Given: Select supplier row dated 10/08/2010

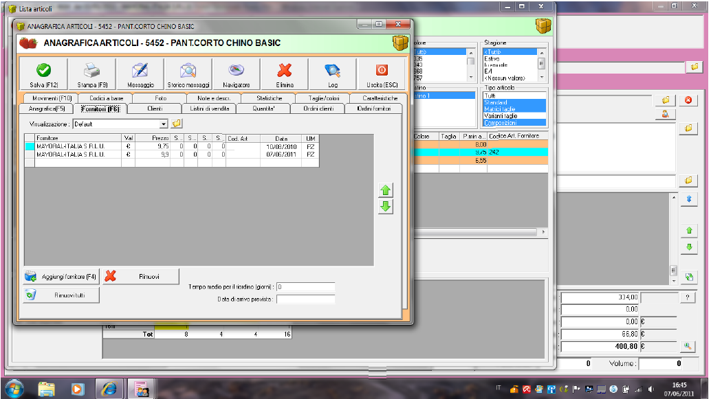Looking at the screenshot, I should click(172, 147).
